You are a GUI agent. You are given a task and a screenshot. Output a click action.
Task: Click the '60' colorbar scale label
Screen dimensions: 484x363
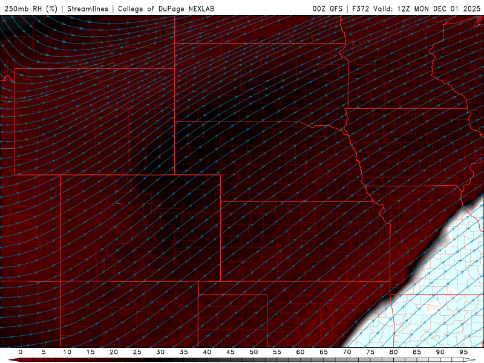point(300,352)
